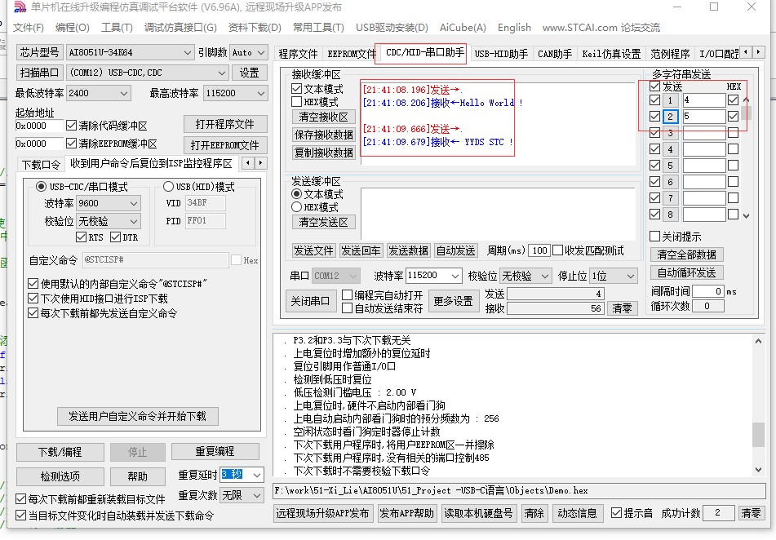Screen dimensions: 776x540
Task: Click left scroll arrow beside 下载口令 tabs
Action: (248, 162)
